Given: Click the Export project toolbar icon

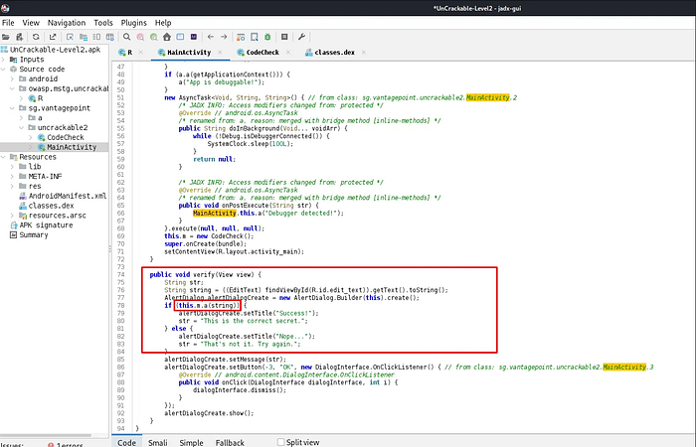Looking at the screenshot, I should [53, 37].
